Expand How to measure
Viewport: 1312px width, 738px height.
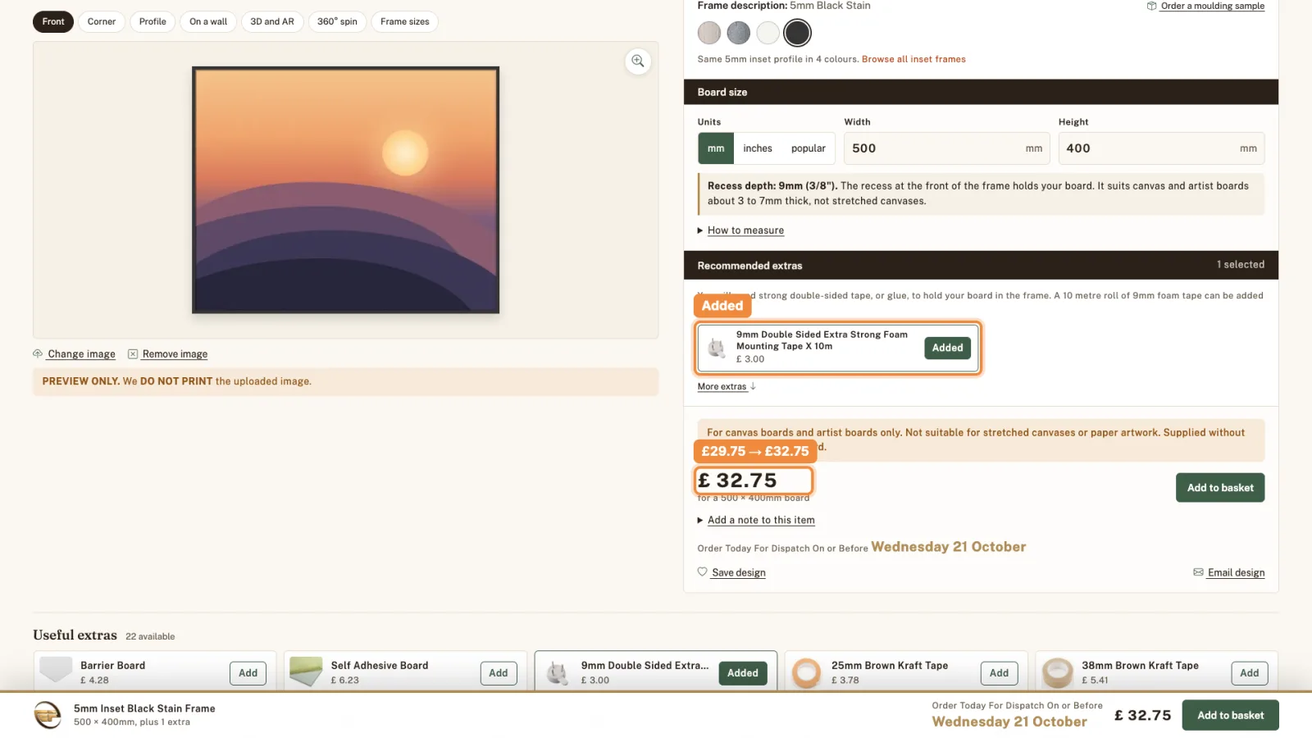point(745,230)
